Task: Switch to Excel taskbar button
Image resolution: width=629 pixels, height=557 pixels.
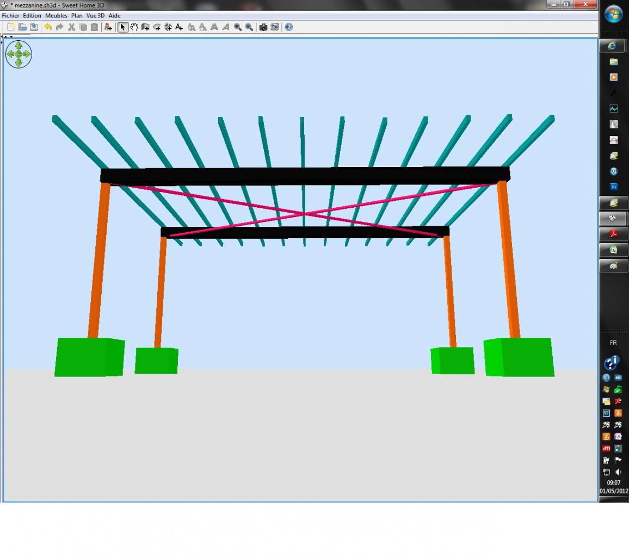Action: [x=613, y=250]
